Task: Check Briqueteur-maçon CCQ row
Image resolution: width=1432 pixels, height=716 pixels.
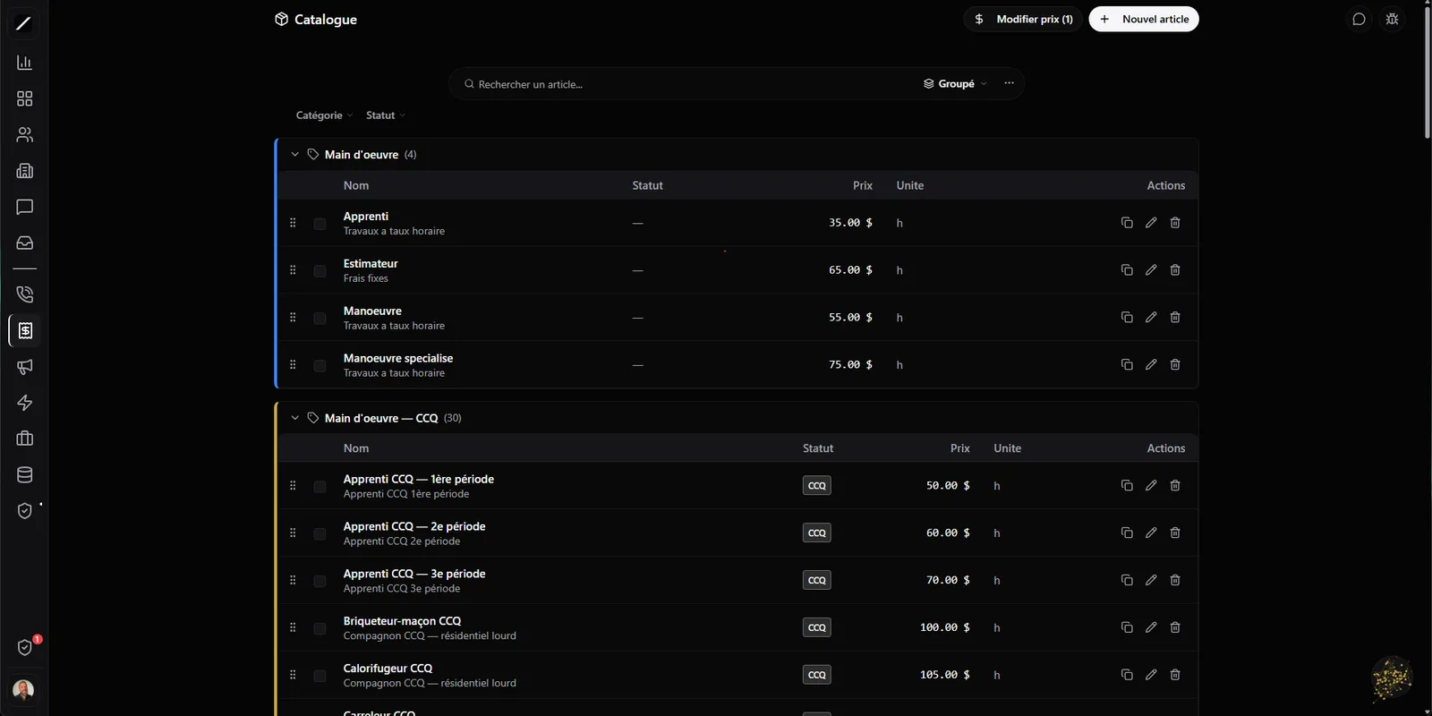Action: (x=320, y=628)
